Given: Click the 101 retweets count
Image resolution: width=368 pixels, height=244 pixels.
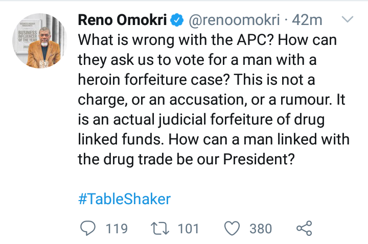Looking at the screenshot, I should [x=188, y=228].
